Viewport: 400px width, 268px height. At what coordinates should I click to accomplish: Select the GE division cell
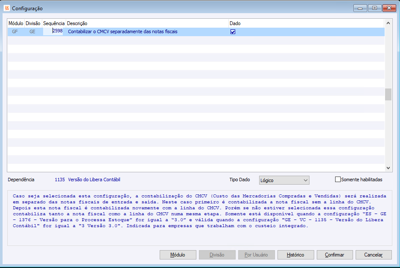click(x=32, y=32)
